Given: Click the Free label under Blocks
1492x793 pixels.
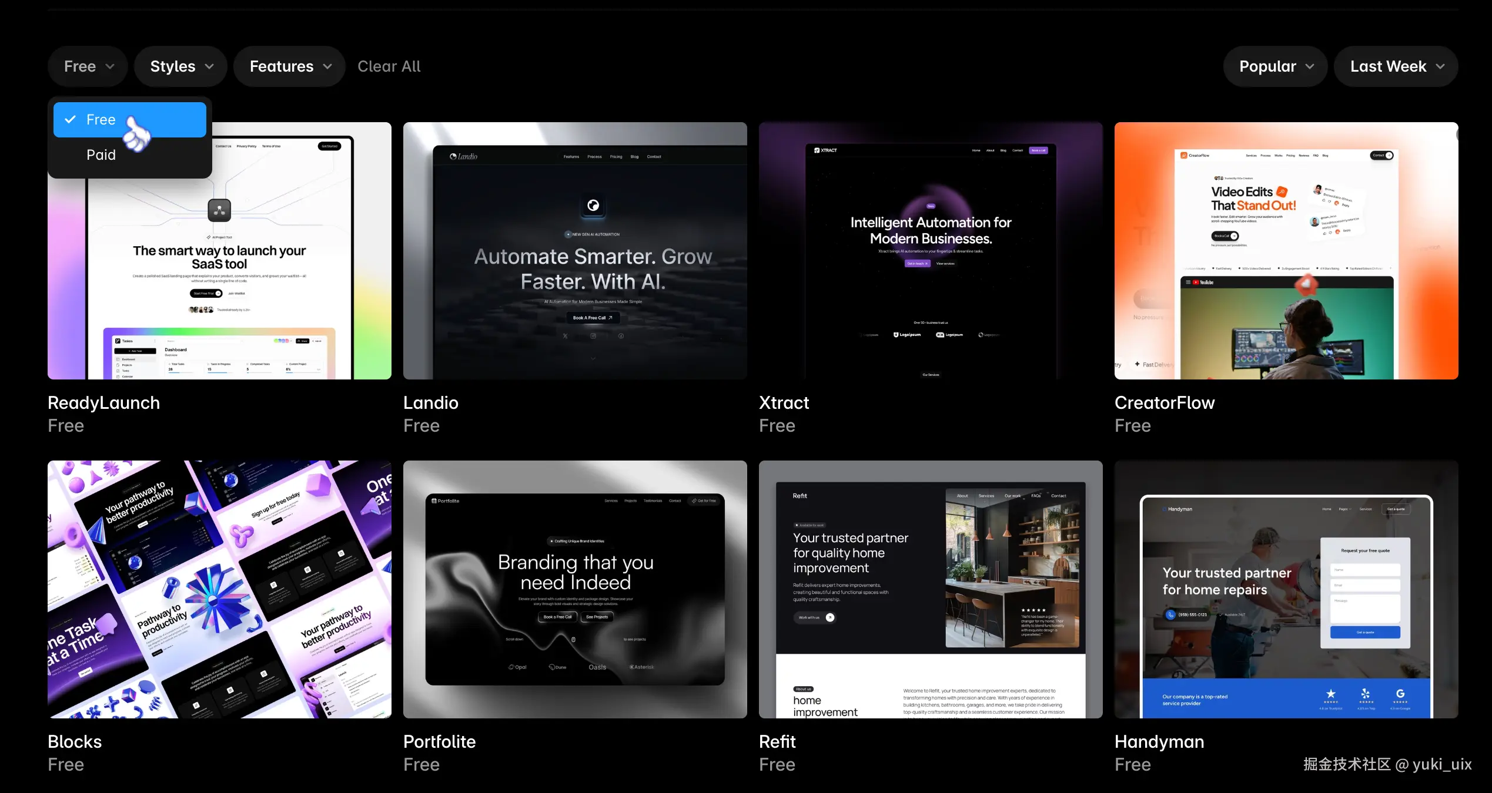Looking at the screenshot, I should (x=66, y=765).
